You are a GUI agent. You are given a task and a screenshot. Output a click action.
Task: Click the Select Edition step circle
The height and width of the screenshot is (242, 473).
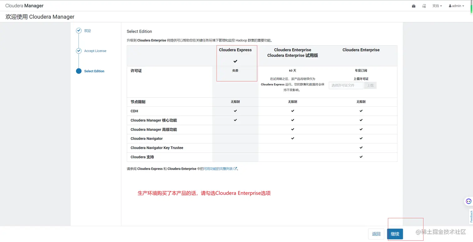[x=79, y=71]
